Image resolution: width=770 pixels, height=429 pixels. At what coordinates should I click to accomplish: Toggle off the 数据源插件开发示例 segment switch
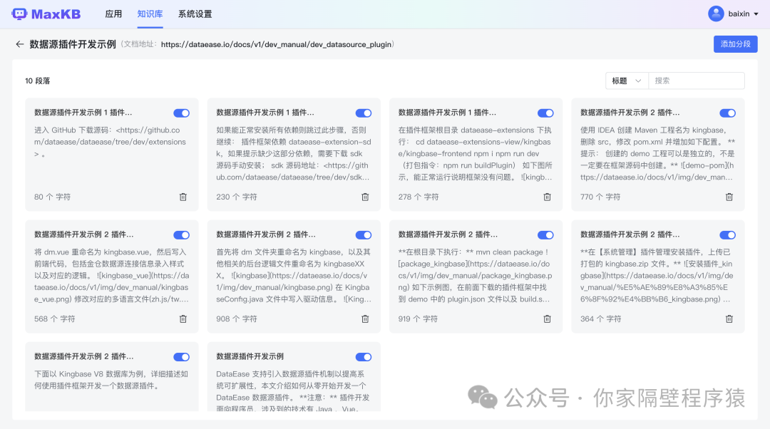click(x=363, y=356)
